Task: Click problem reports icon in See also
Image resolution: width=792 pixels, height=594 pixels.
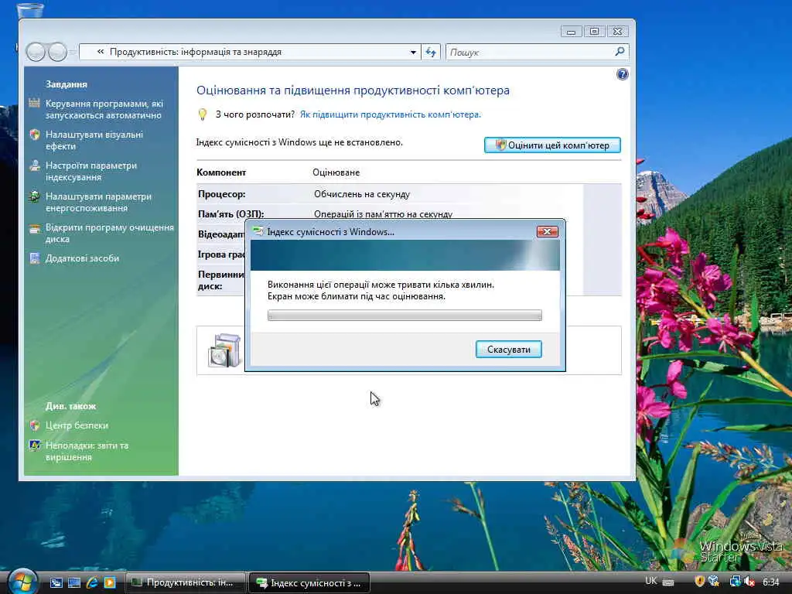Action: click(34, 445)
